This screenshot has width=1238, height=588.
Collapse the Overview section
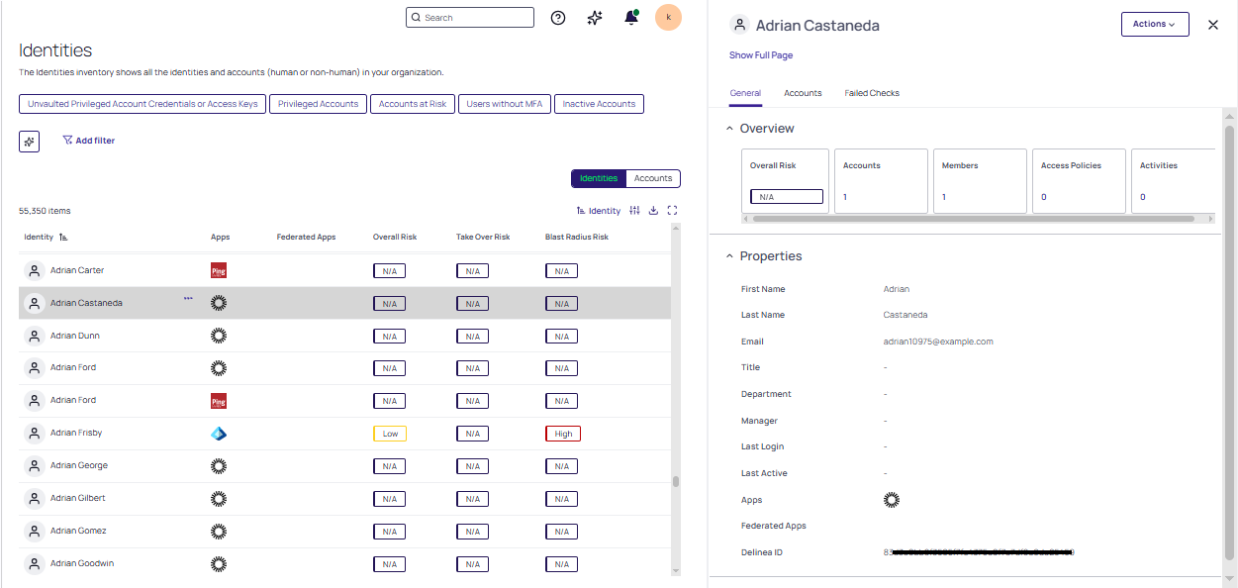(x=730, y=129)
